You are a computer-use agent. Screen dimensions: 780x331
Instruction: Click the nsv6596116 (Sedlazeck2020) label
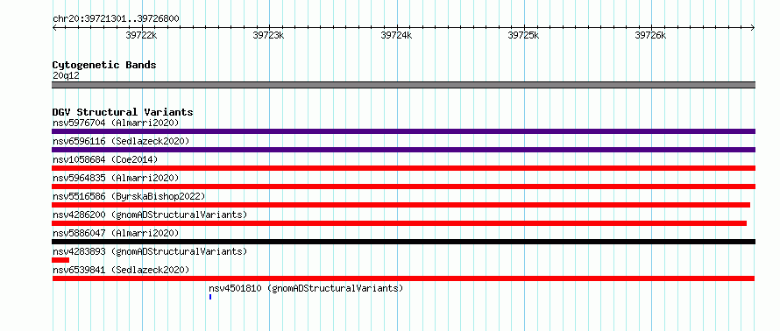(121, 141)
